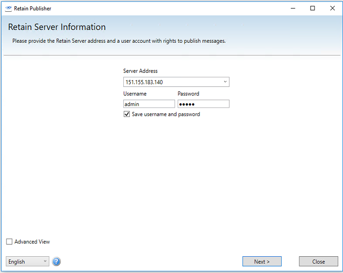Click the Advanced View label text
Screen dimensions: 343x273
point(32,242)
